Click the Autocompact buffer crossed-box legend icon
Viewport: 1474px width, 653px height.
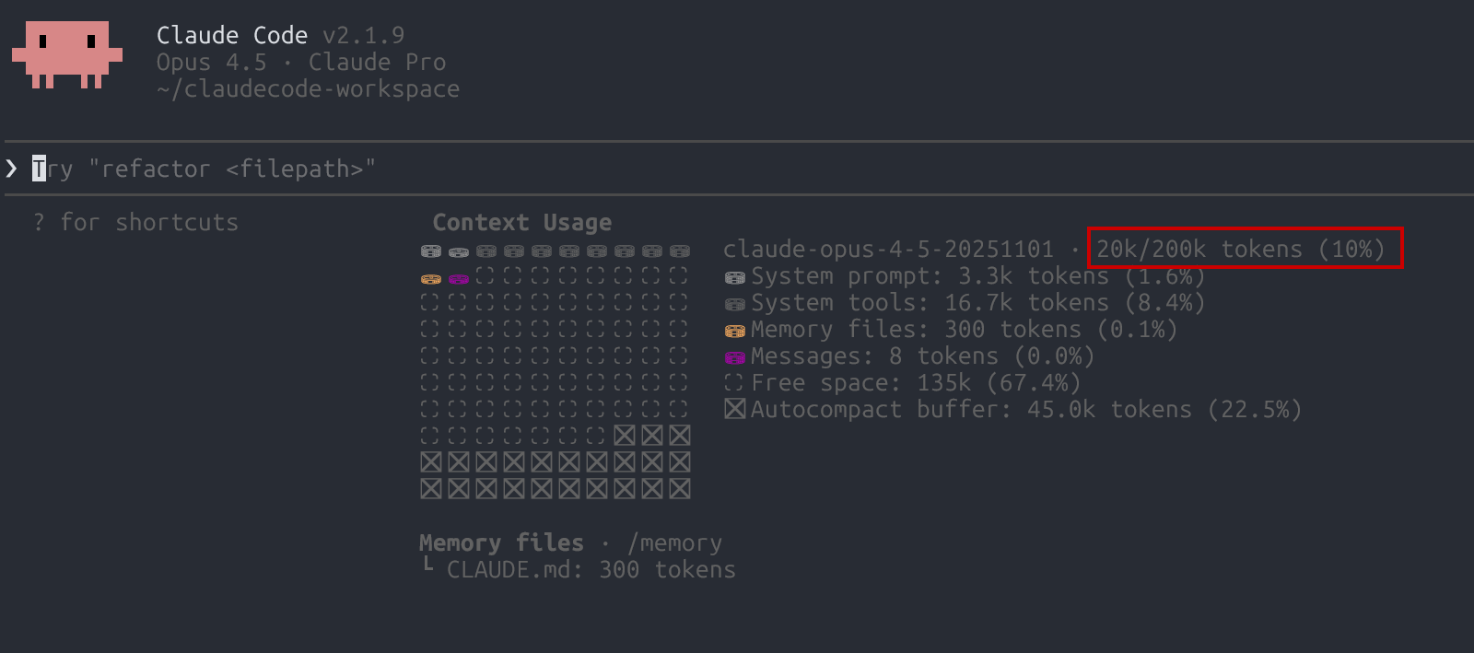(x=734, y=410)
